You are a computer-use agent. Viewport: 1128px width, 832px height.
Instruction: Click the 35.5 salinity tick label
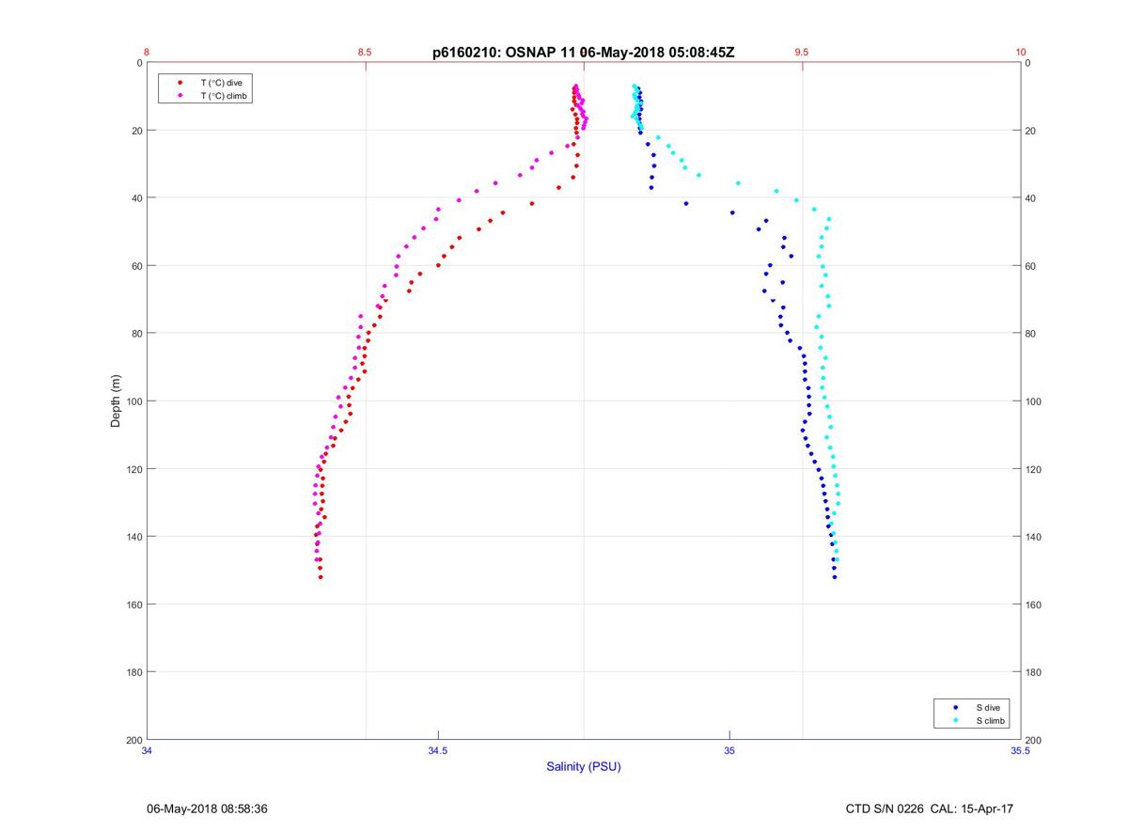click(1020, 751)
